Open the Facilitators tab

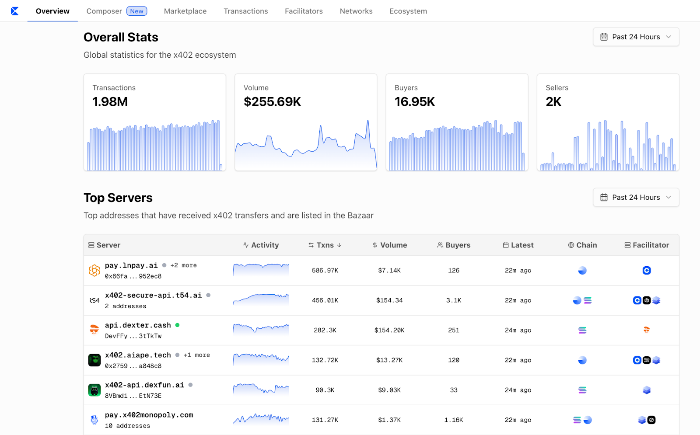(x=304, y=11)
